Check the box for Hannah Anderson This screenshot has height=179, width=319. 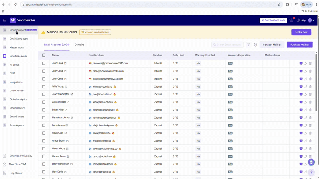(x=44, y=118)
